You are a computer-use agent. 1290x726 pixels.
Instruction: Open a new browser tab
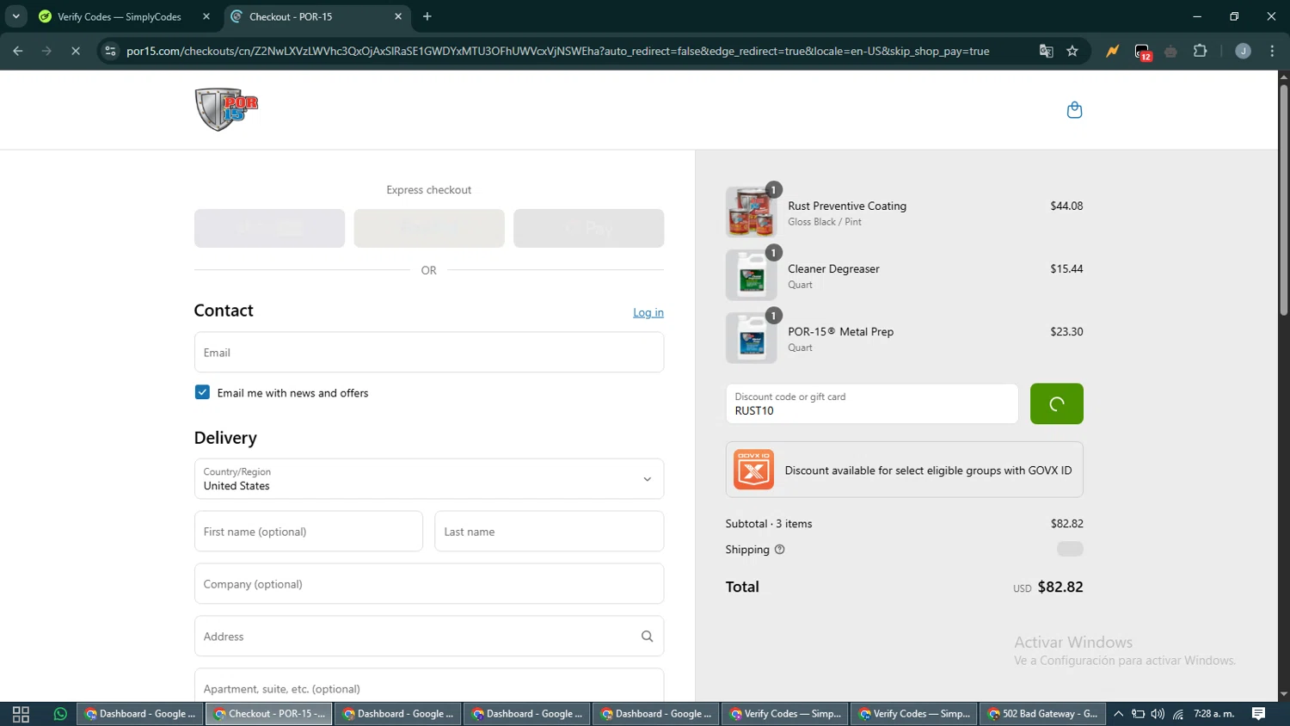427,16
